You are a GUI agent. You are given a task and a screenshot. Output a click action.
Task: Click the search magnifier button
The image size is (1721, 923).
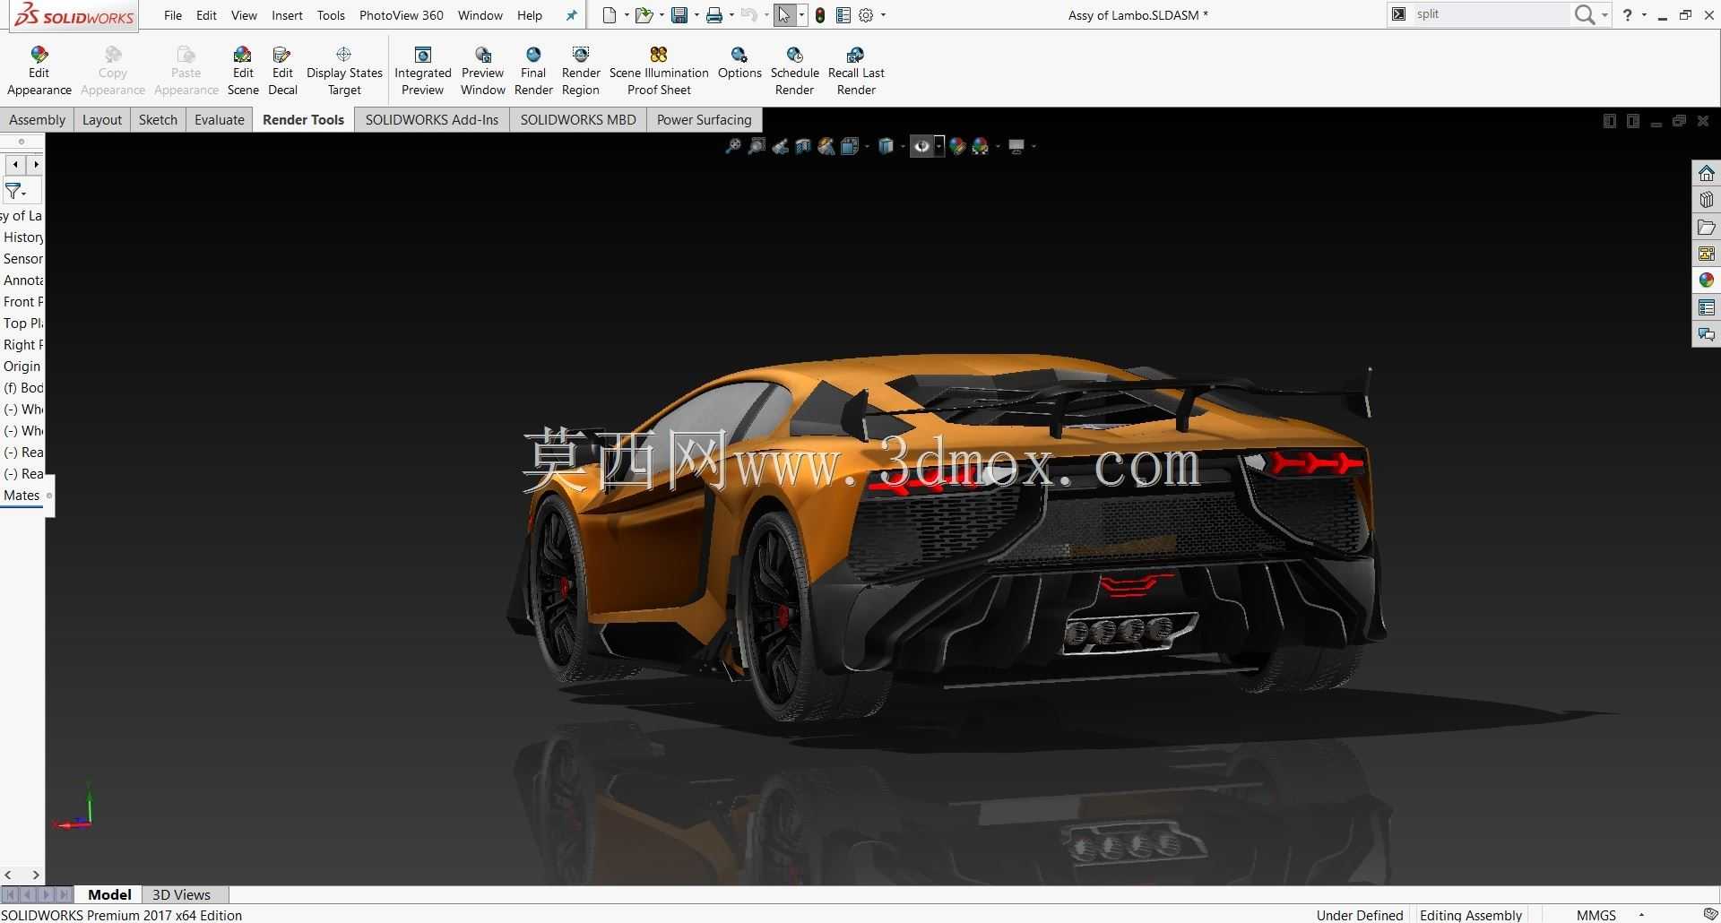[1585, 14]
